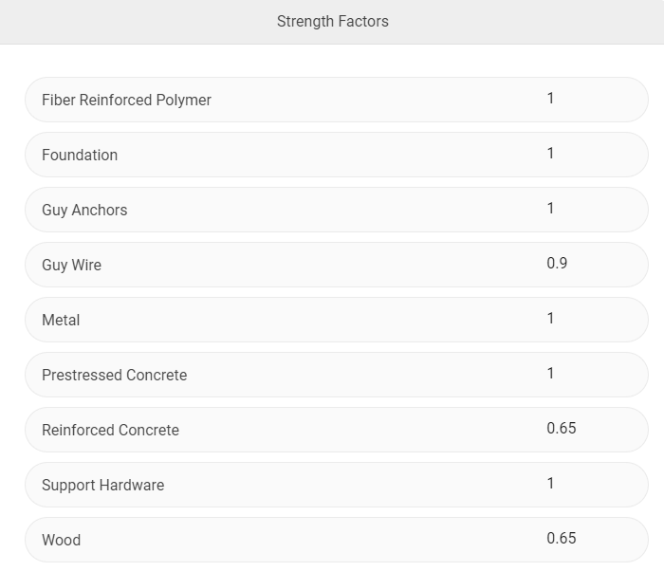
Task: Click the Reinforced Concrete label
Action: (110, 430)
